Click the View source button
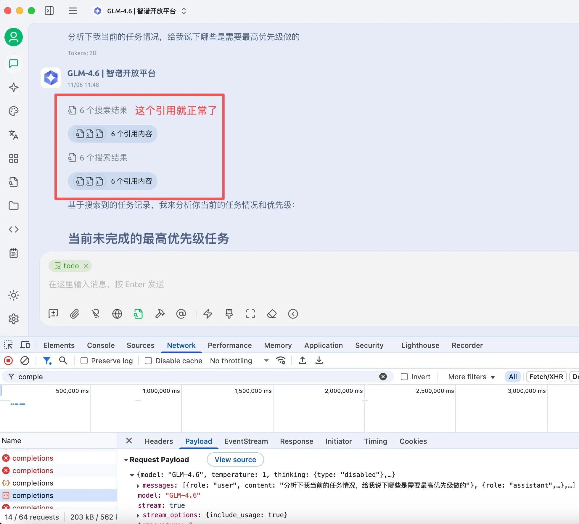Viewport: 579px width, 524px height. 235,459
